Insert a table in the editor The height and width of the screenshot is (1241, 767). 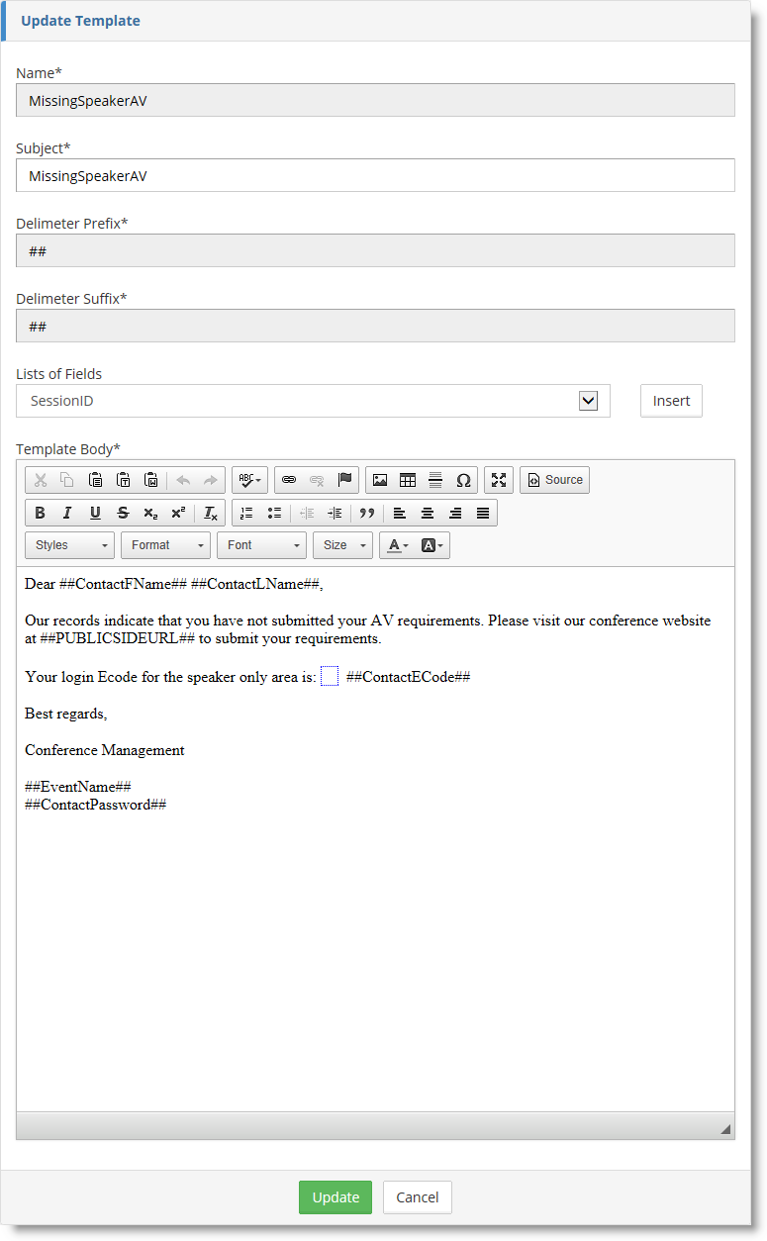408,480
